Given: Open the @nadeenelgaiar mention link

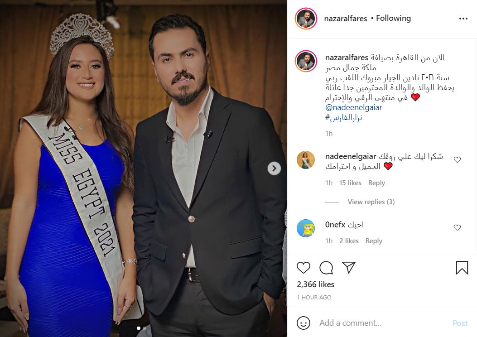Looking at the screenshot, I should pos(353,107).
